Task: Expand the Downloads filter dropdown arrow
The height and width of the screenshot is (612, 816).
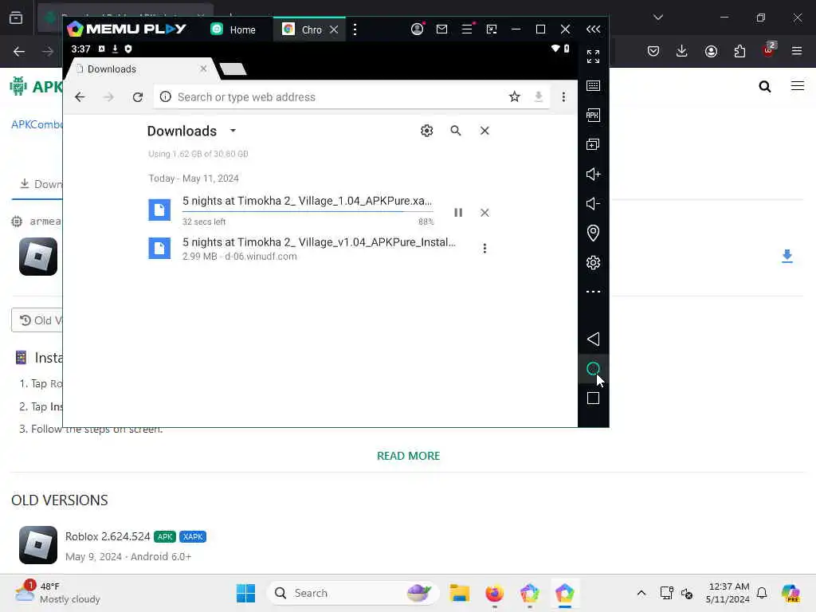Action: point(233,131)
